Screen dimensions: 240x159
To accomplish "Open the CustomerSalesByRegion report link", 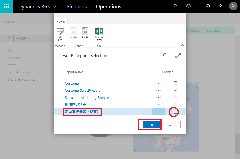I will click(x=84, y=90).
